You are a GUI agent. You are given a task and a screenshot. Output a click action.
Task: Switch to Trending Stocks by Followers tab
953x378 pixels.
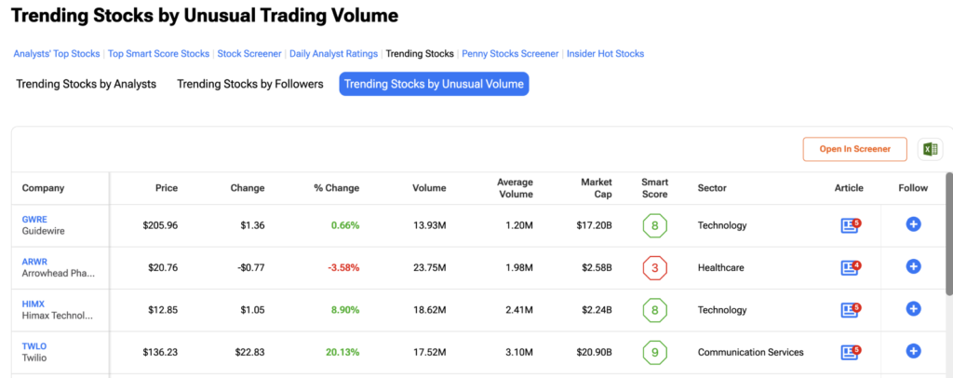click(x=249, y=84)
